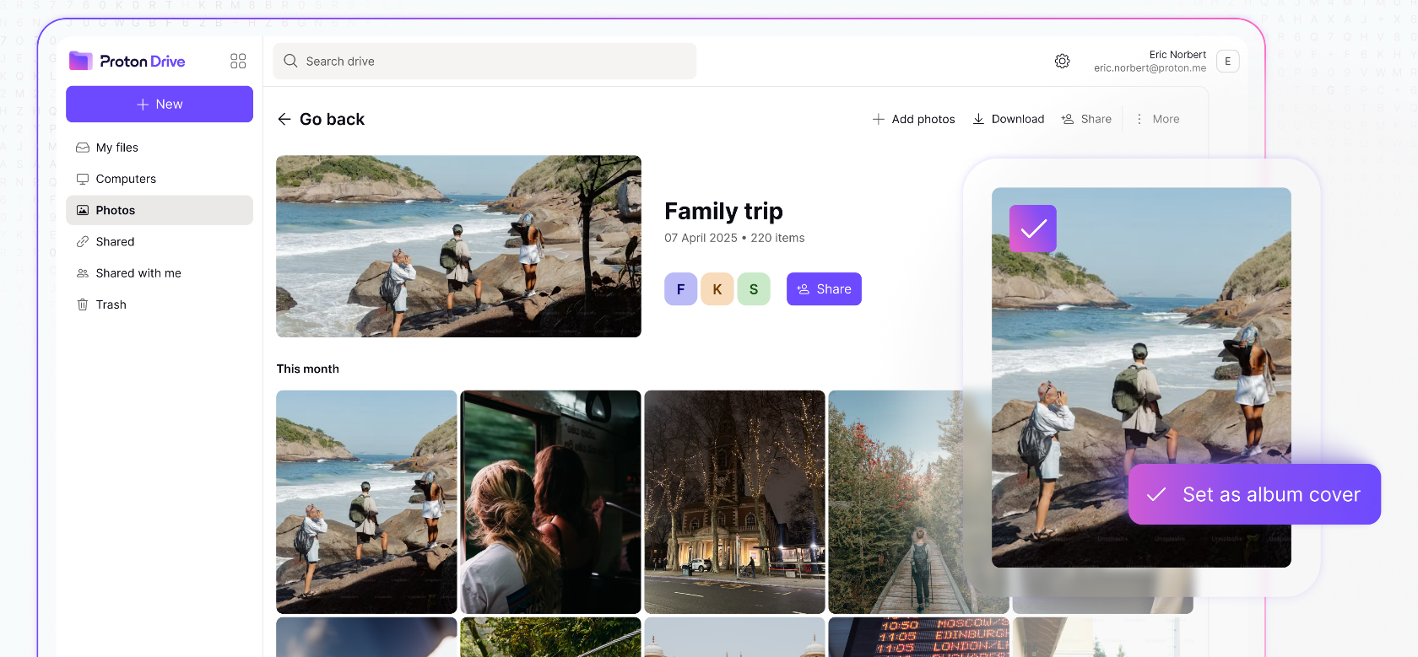Open My files in sidebar
The width and height of the screenshot is (1418, 657).
116,148
